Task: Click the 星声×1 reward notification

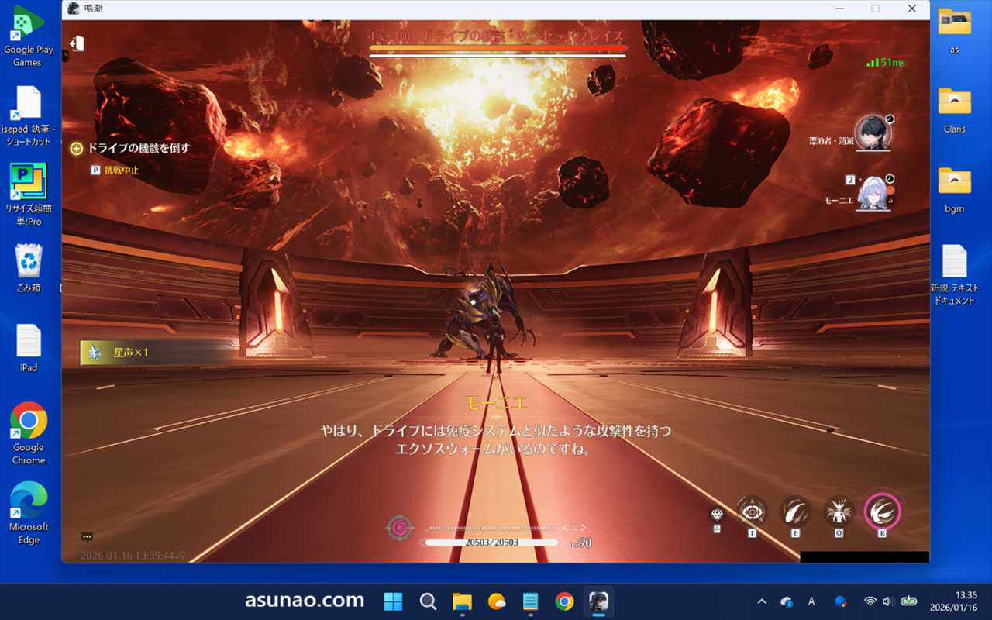Action: [130, 353]
